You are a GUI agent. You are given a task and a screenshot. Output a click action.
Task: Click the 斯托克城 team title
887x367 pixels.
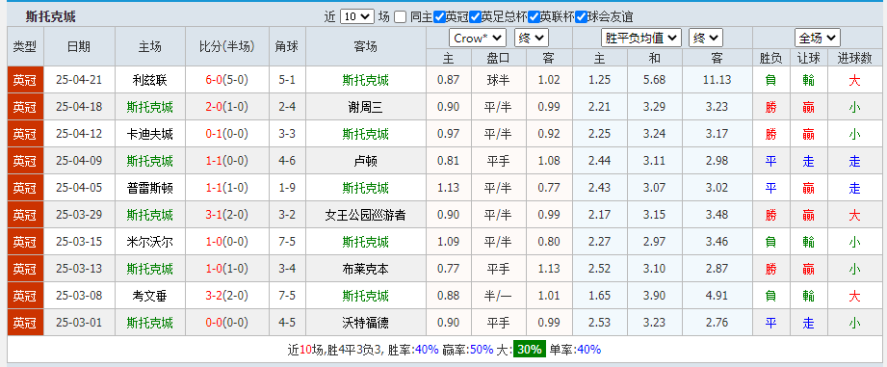50,17
